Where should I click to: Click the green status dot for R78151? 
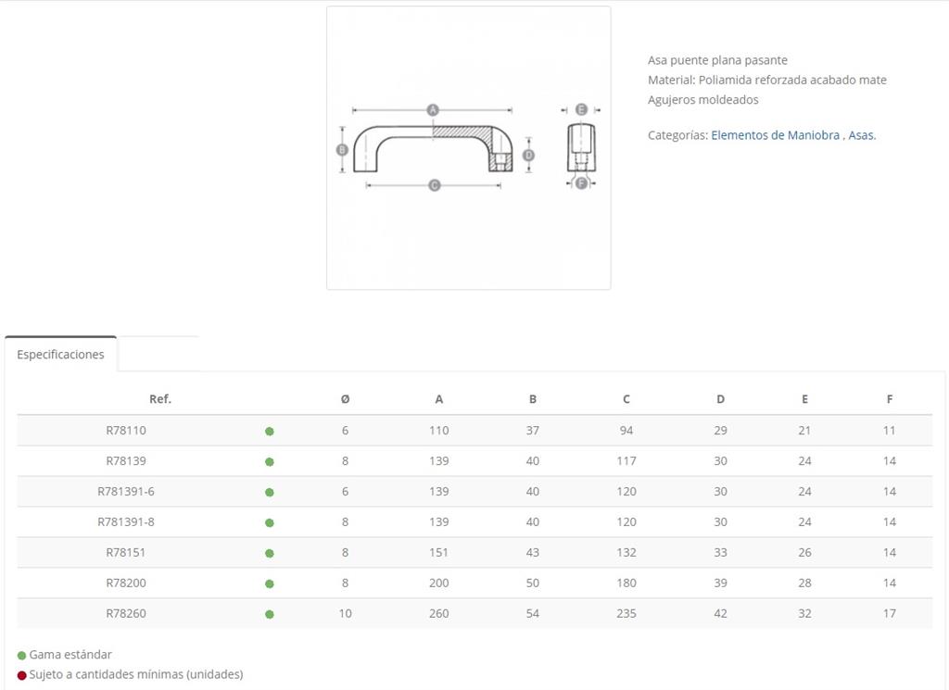270,553
